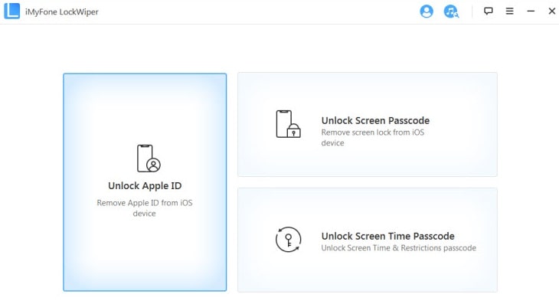Close the LockWiper window
The width and height of the screenshot is (559, 304).
(552, 11)
